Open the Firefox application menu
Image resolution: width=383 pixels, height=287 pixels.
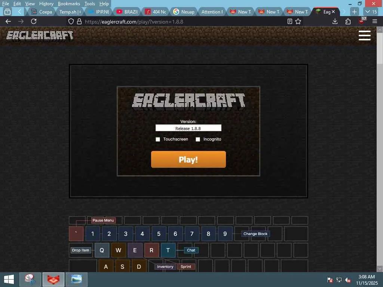[375, 21]
